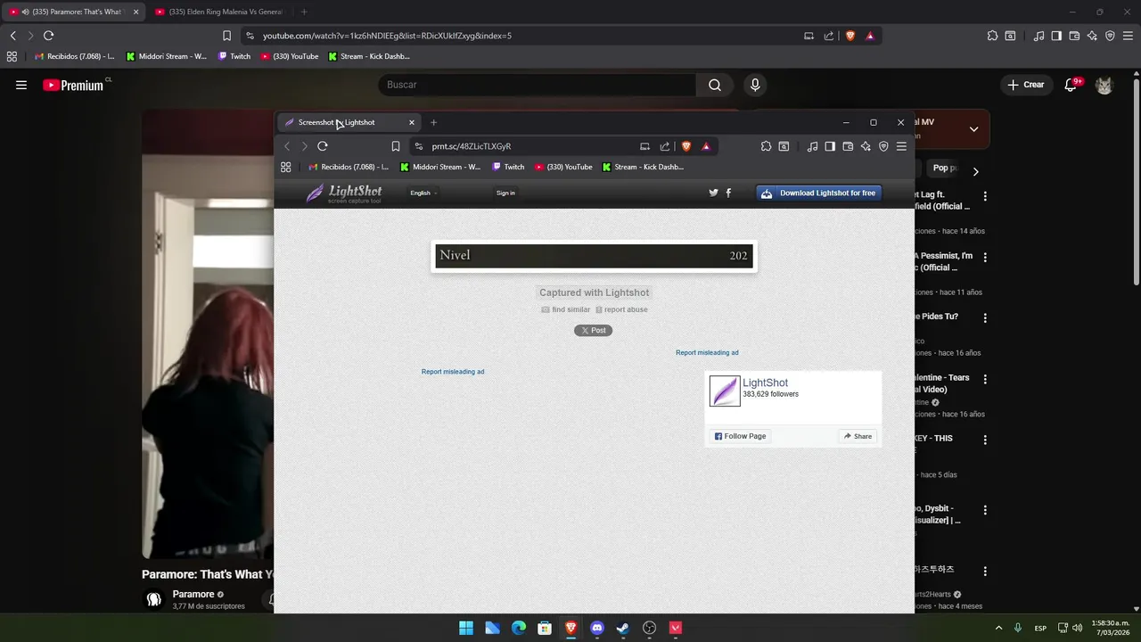Image resolution: width=1141 pixels, height=642 pixels.
Task: Open Extensions puzzle icon in Lightshot window
Action: click(766, 146)
